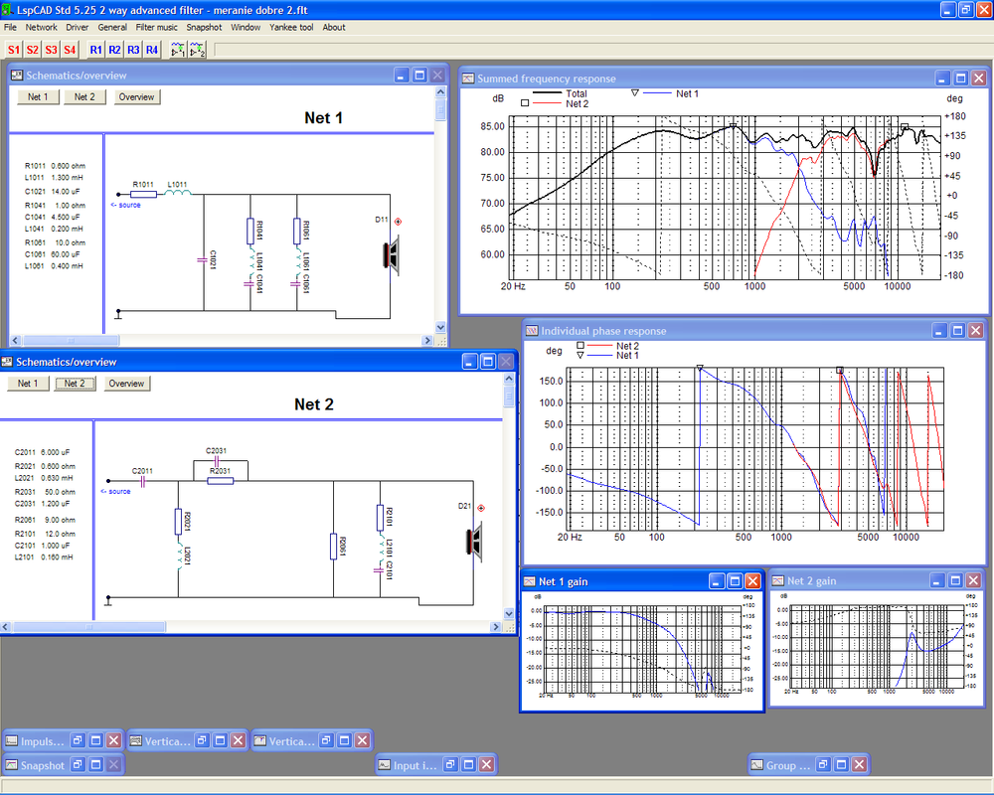Open the Network menu
Screen dimensions: 994x795
(41, 27)
